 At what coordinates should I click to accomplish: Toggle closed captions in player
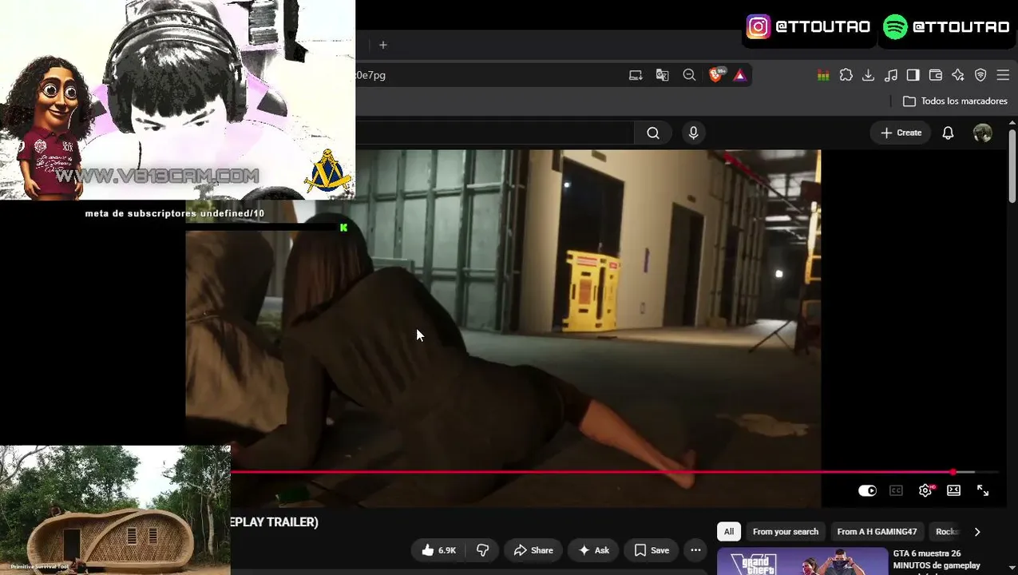(x=896, y=491)
